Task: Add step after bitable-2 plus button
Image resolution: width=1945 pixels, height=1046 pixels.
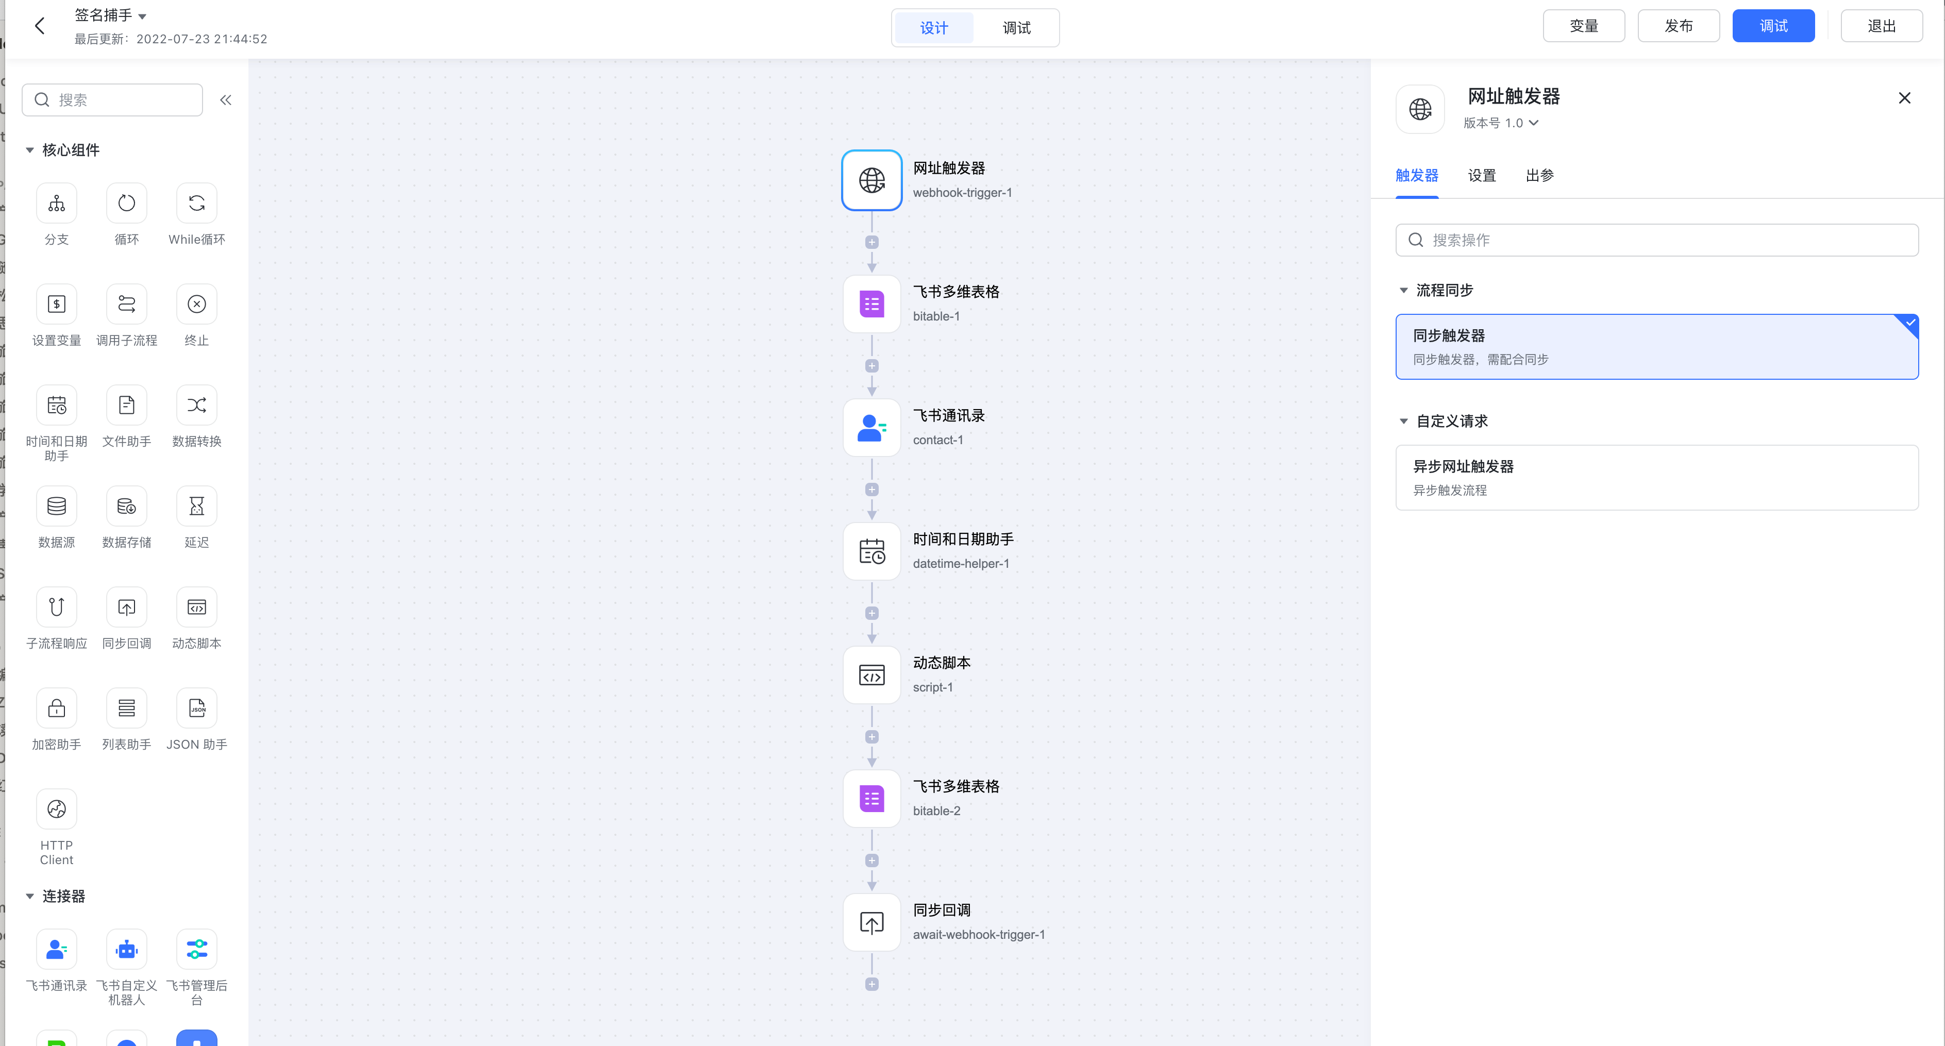Action: [872, 861]
